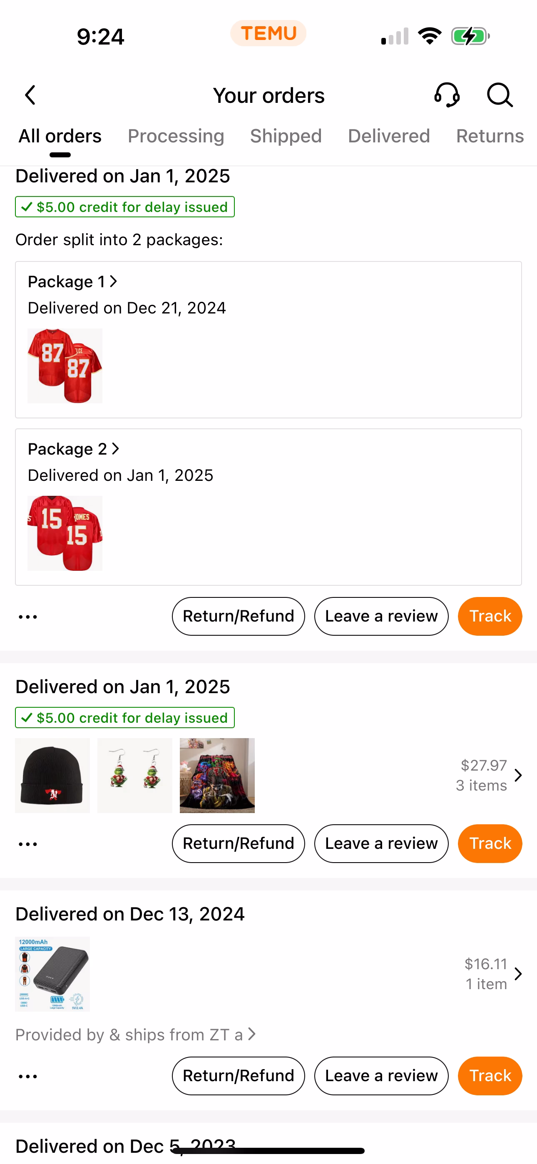This screenshot has height=1164, width=537.
Task: Track the split jersey order
Action: click(x=490, y=616)
